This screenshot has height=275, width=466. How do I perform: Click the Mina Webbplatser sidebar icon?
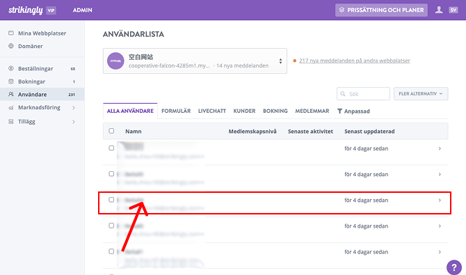click(x=11, y=33)
